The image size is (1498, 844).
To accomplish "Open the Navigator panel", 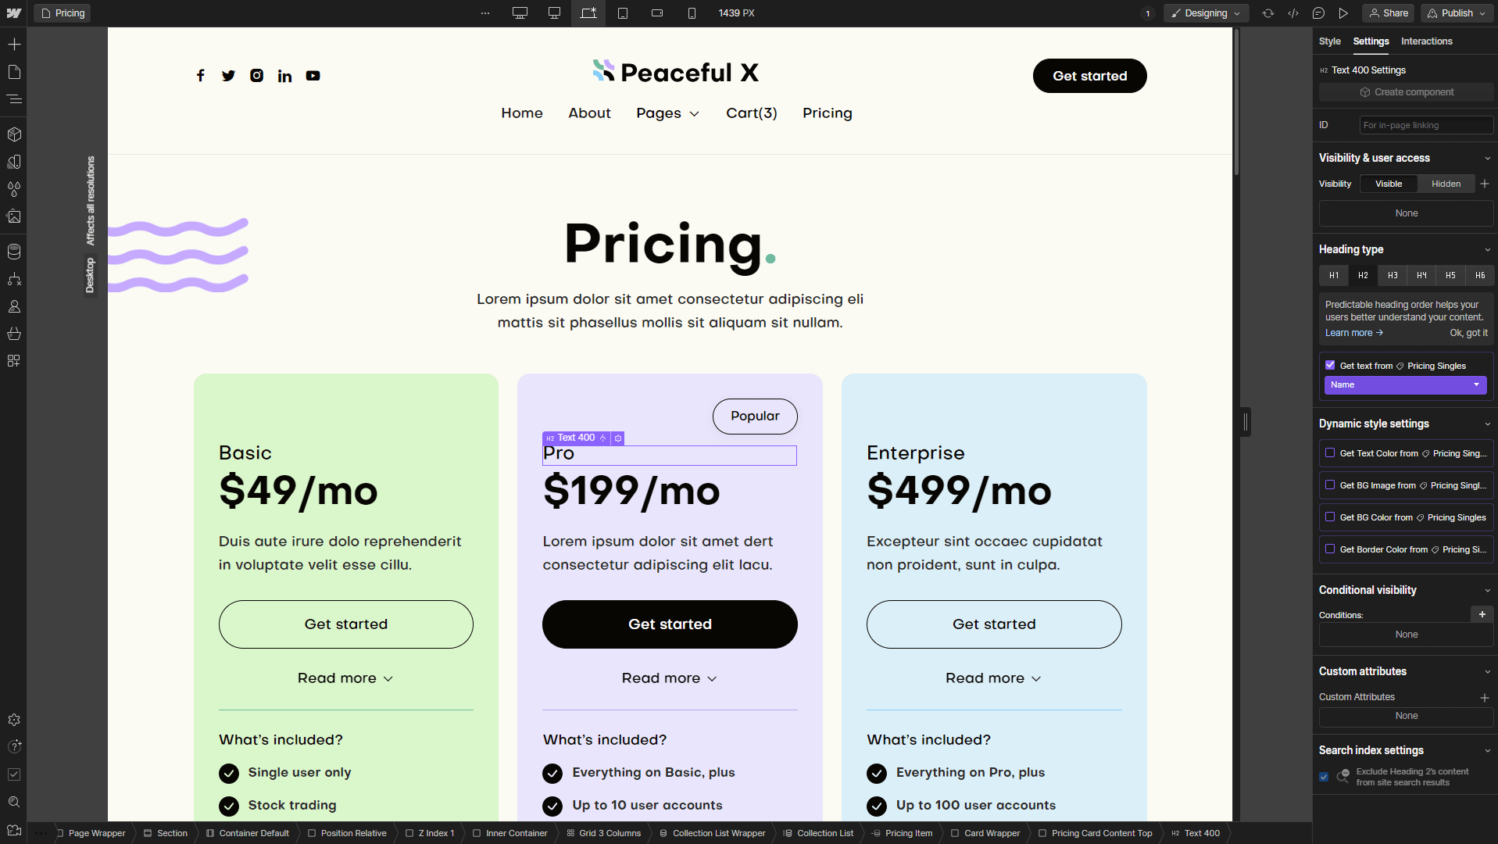I will [14, 99].
